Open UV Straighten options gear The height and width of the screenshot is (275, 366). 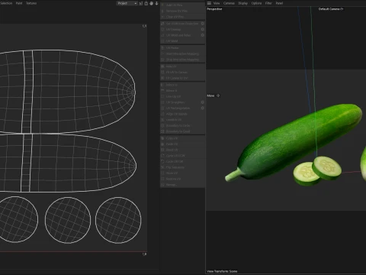point(203,102)
